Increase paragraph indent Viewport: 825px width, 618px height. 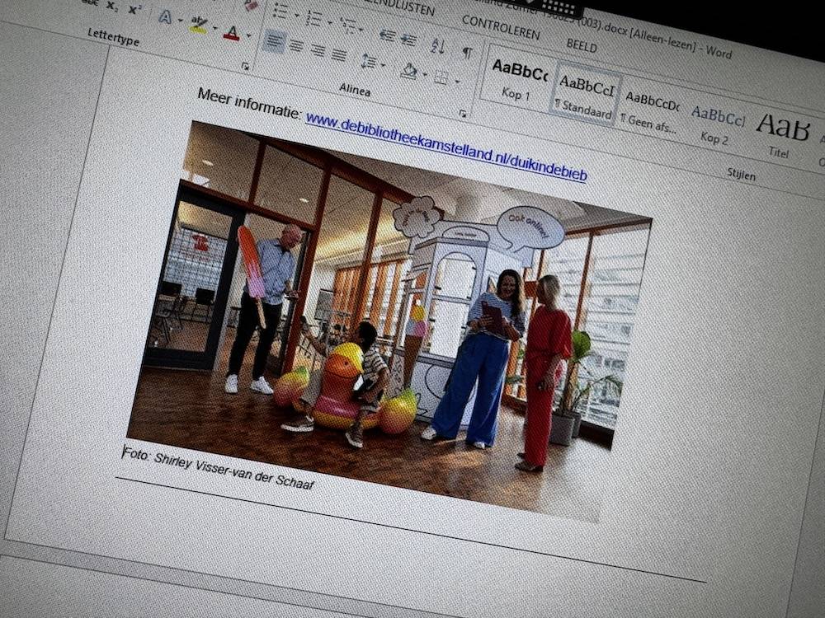point(408,39)
